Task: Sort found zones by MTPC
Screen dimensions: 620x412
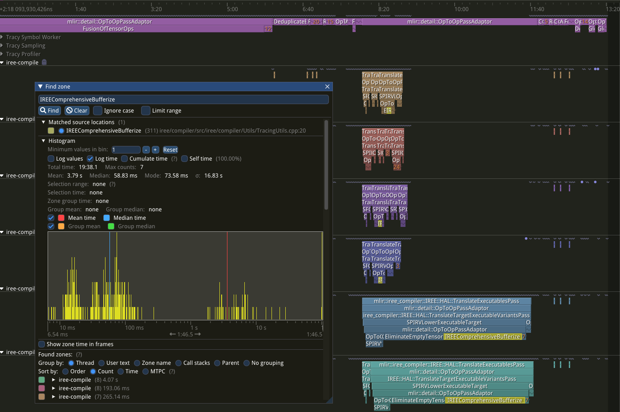Action: point(146,371)
